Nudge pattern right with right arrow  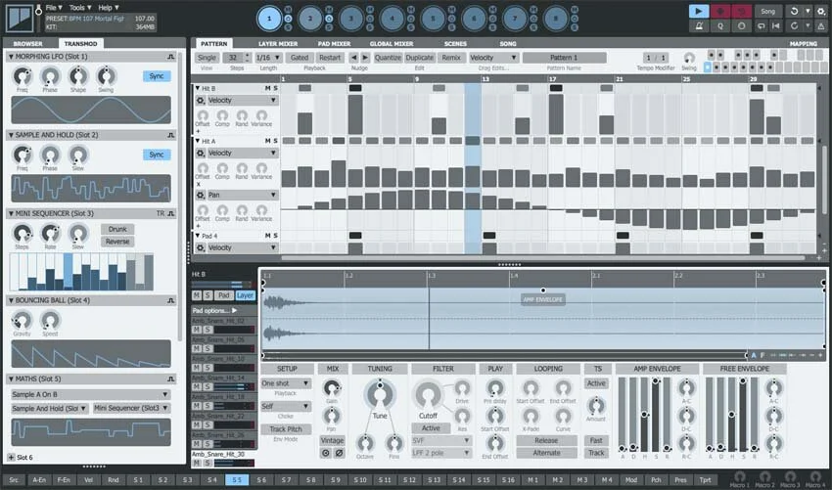pos(365,58)
